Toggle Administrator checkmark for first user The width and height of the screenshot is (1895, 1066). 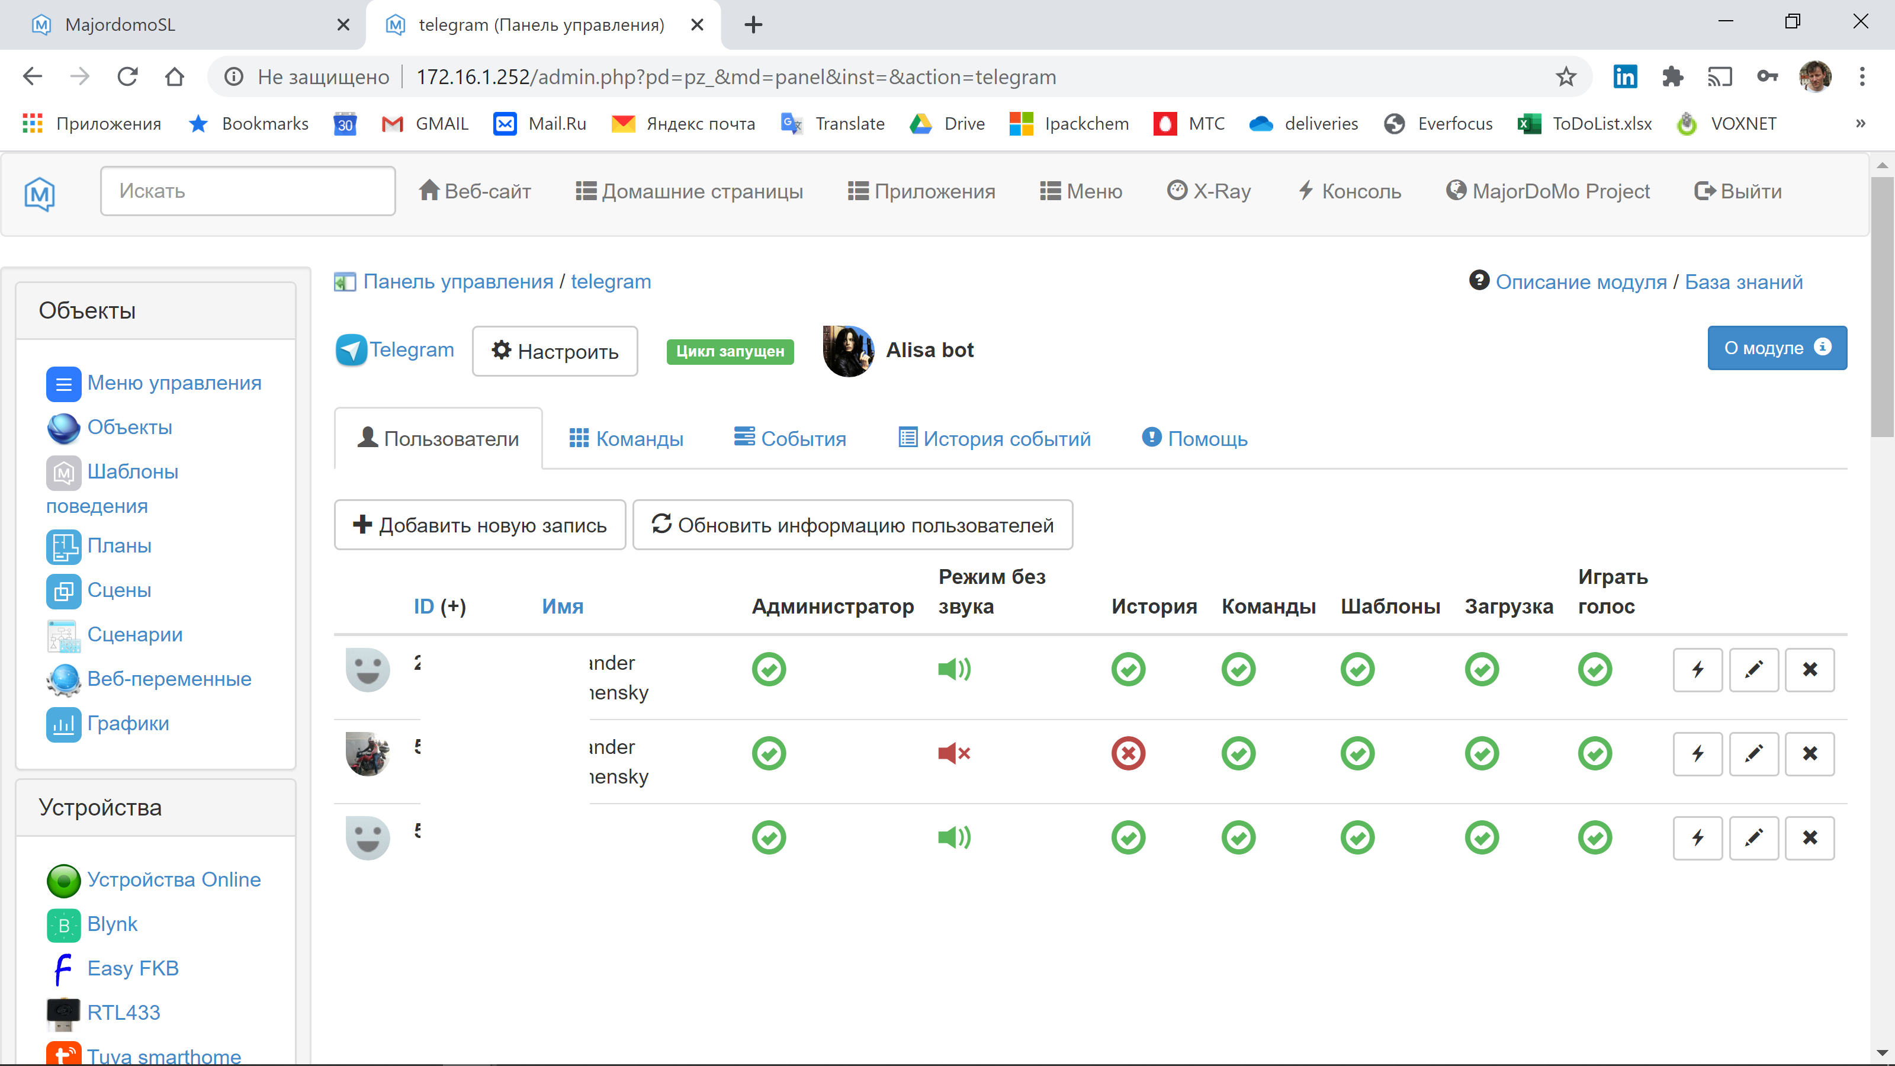tap(769, 669)
